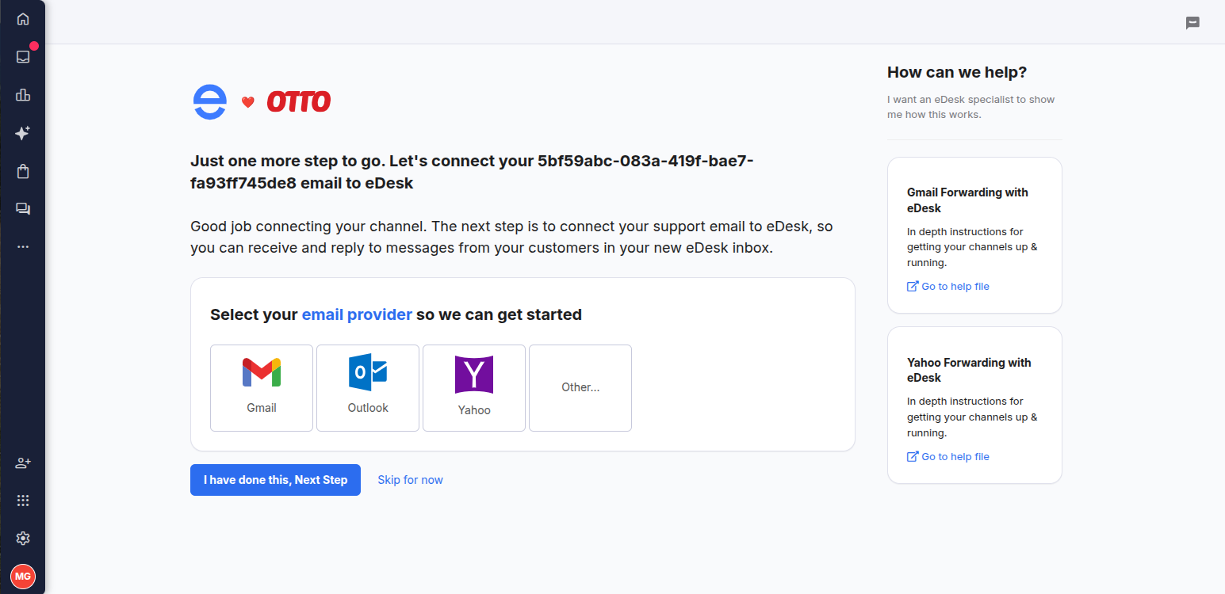Open the inbox with notification badge
The width and height of the screenshot is (1225, 594).
tap(23, 57)
